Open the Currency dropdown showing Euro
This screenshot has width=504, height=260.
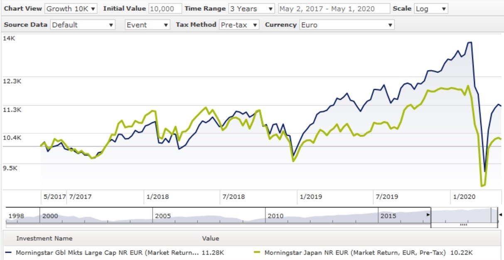(346, 25)
